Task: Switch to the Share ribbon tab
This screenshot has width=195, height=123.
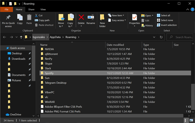Action: click(31, 9)
